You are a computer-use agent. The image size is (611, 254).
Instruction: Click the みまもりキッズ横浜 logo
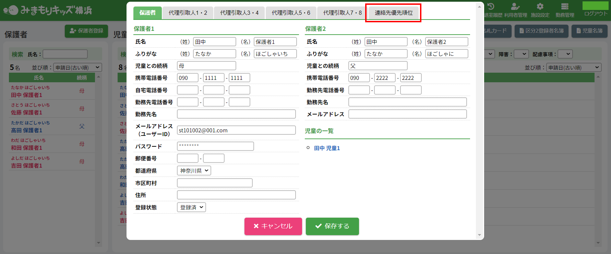coord(48,10)
